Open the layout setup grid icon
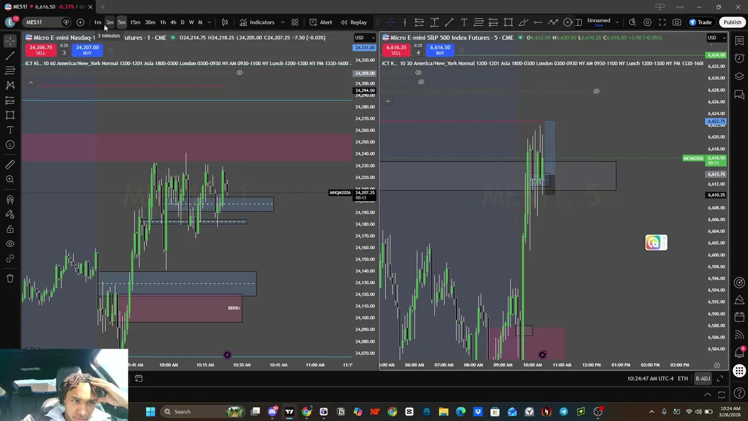The width and height of the screenshot is (748, 421). pyautogui.click(x=295, y=22)
